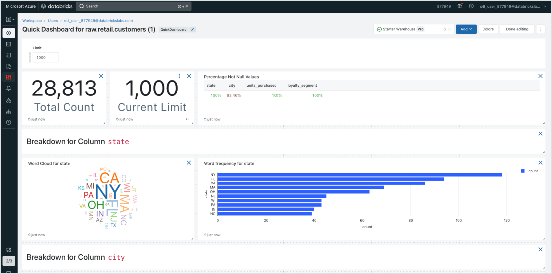This screenshot has height=274, width=552.
Task: Open the Alerts bell icon
Action: coord(9,88)
